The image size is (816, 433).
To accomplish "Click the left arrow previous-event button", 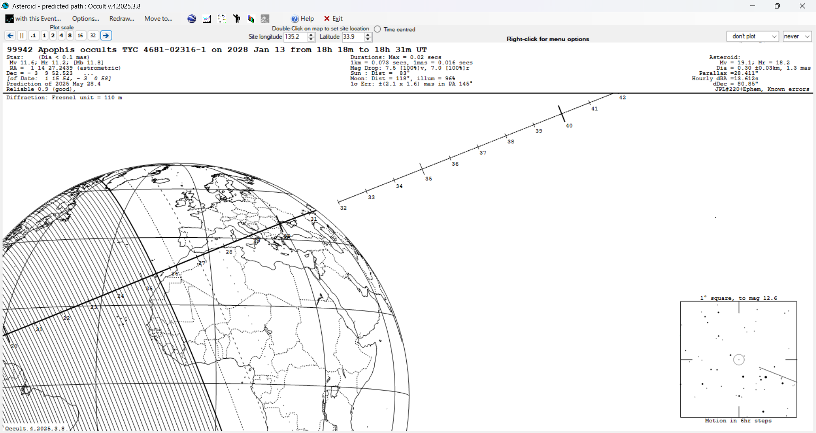I will click(x=10, y=36).
